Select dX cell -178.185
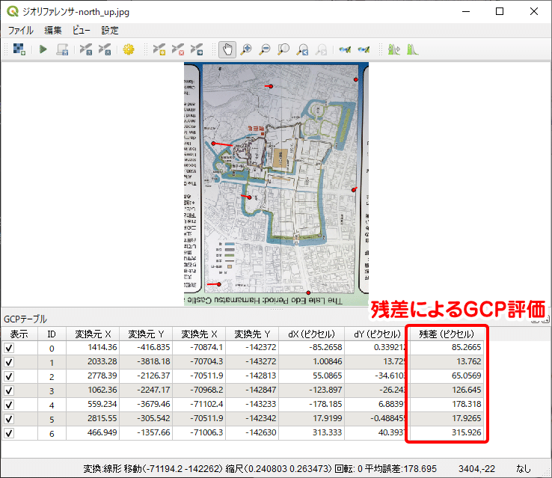 click(x=311, y=404)
